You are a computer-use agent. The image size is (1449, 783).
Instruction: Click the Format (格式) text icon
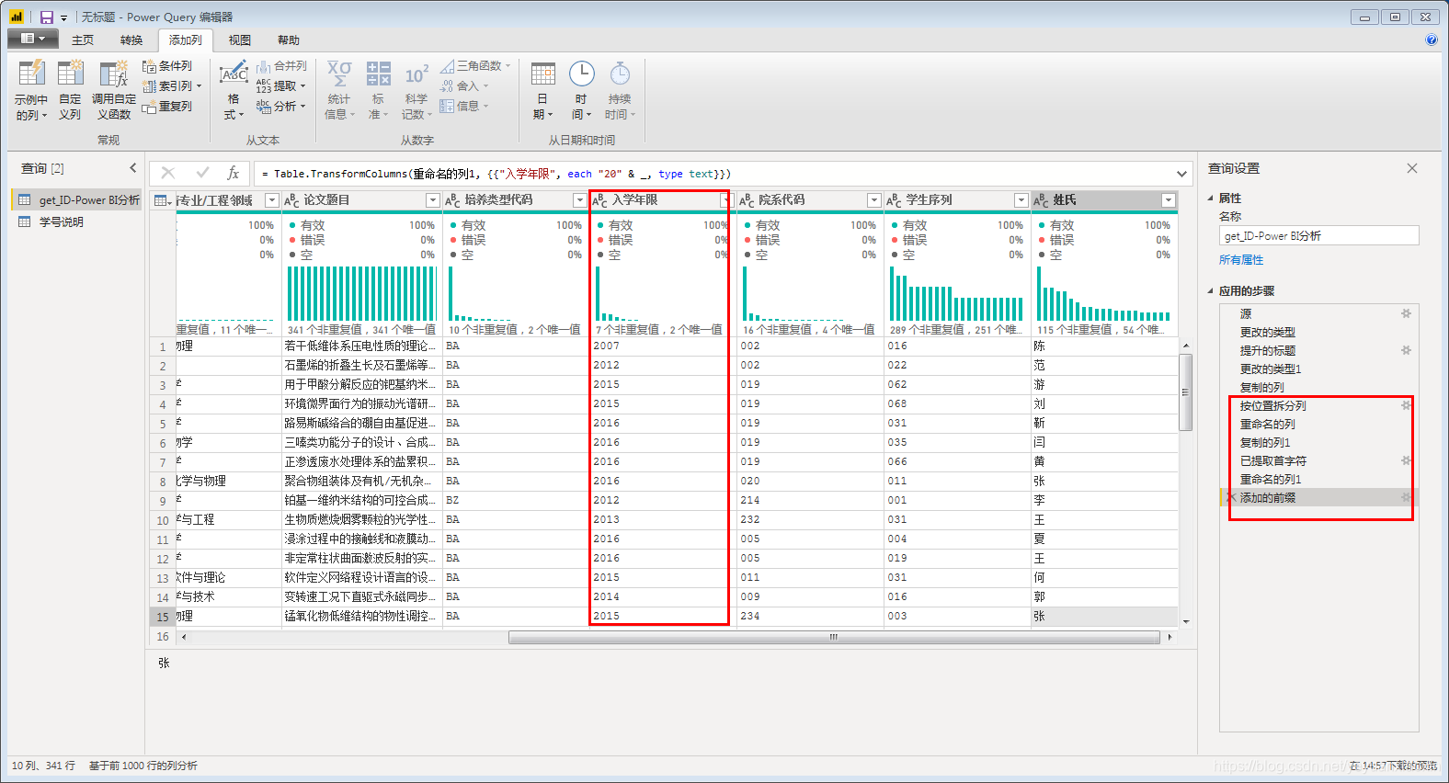[234, 72]
